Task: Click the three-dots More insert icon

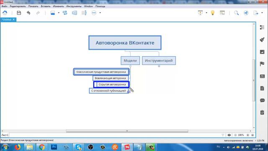Action: tap(94, 13)
